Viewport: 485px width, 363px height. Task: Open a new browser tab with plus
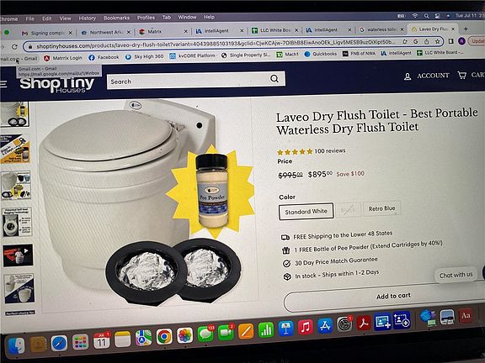click(466, 29)
